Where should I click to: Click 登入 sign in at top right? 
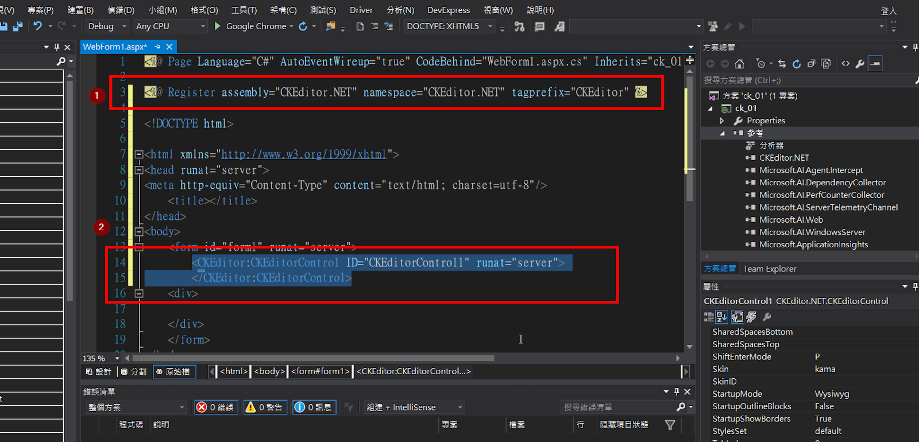coord(889,11)
